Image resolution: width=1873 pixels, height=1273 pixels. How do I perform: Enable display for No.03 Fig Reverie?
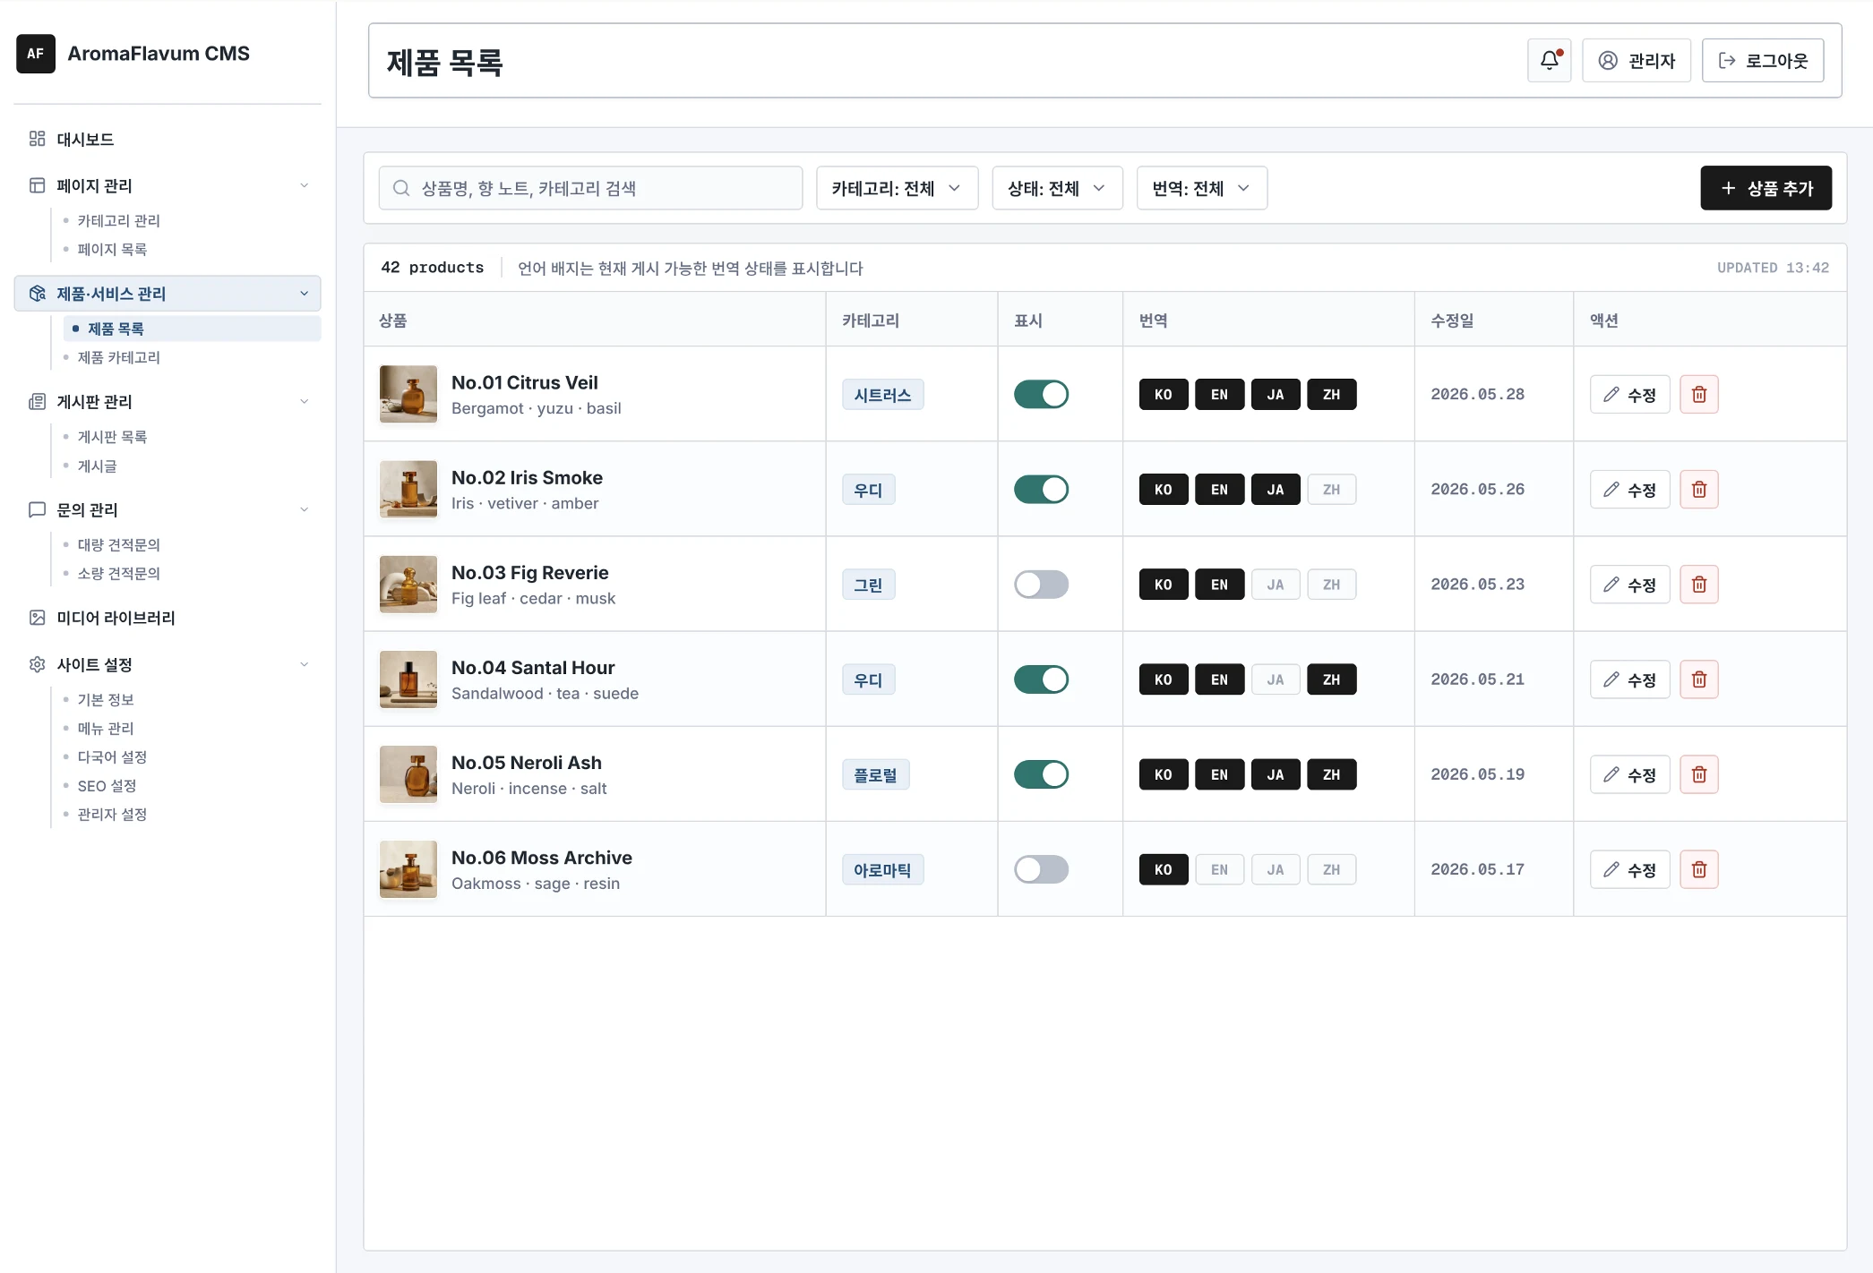(1041, 584)
